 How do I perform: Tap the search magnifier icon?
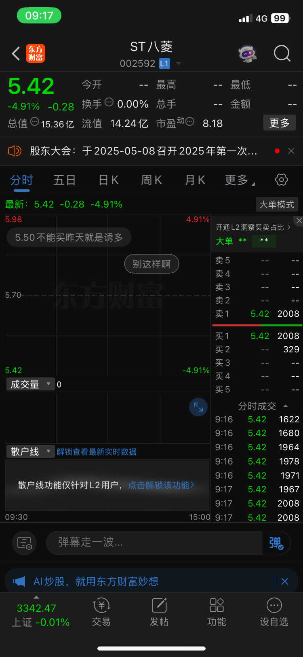click(x=282, y=53)
